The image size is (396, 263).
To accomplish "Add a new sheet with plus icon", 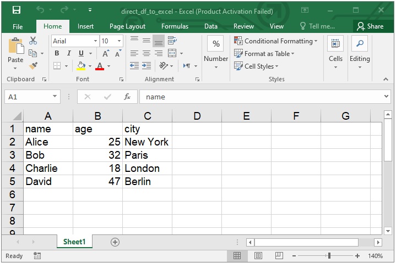I will [x=115, y=242].
